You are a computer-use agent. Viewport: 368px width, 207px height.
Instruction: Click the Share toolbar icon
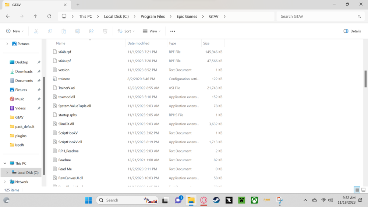91,31
